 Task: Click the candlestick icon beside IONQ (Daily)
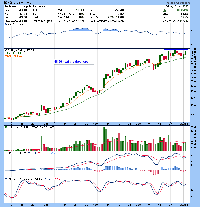pyautogui.click(x=6, y=50)
